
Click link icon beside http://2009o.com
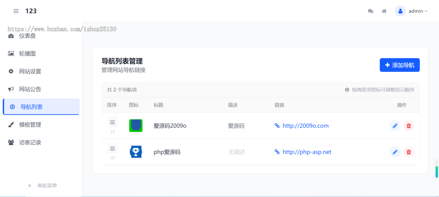pos(277,125)
